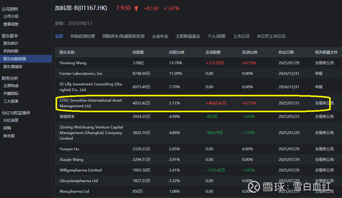Click the red up-arrow price icon
Image resolution: width=342 pixels, height=198 pixels.
click(136, 8)
